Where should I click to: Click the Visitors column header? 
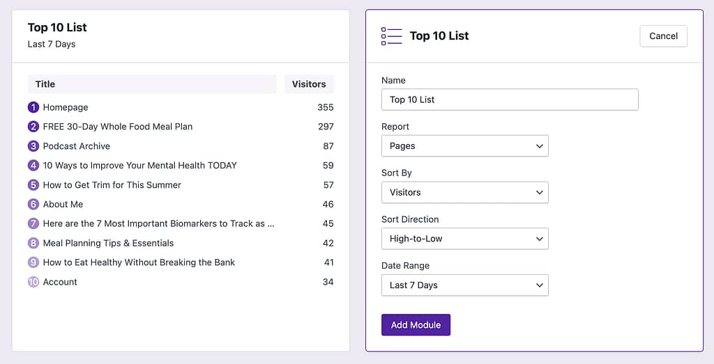pos(309,84)
